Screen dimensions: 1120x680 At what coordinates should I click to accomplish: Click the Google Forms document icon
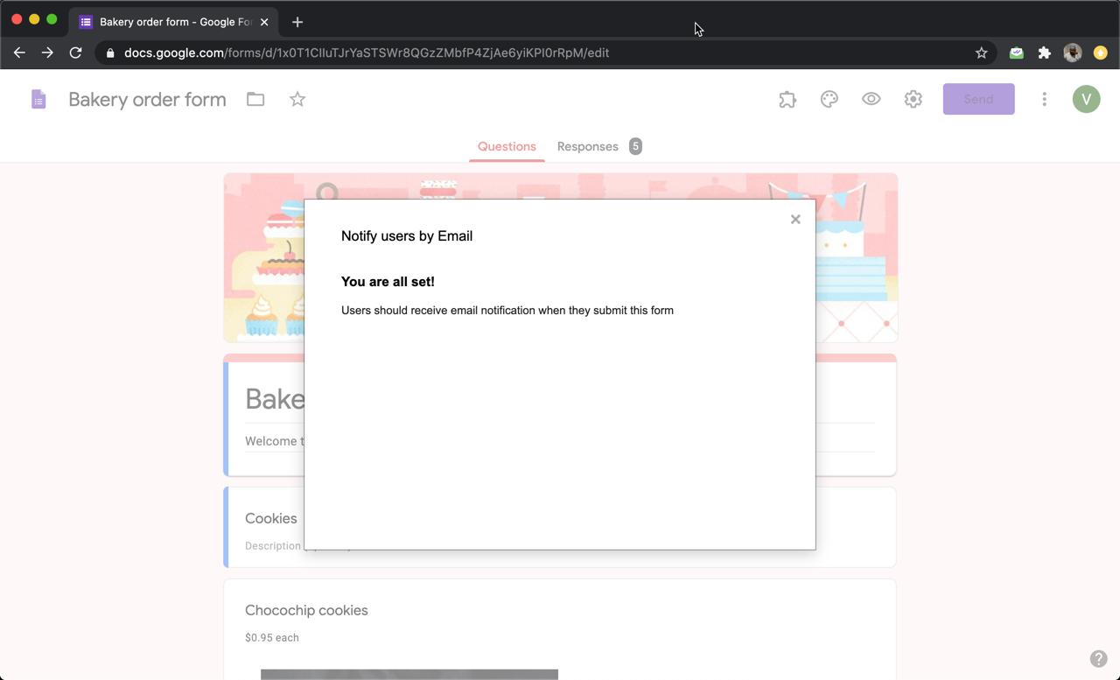tap(38, 99)
